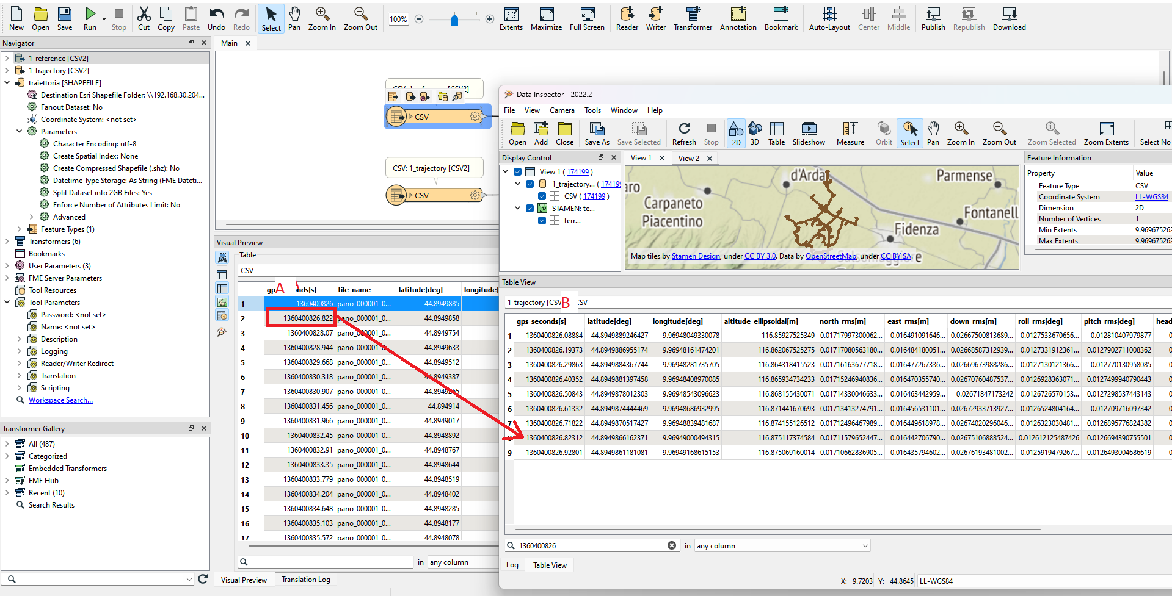1172x596 pixels.
Task: Switch to the Translation Log tab
Action: click(306, 580)
